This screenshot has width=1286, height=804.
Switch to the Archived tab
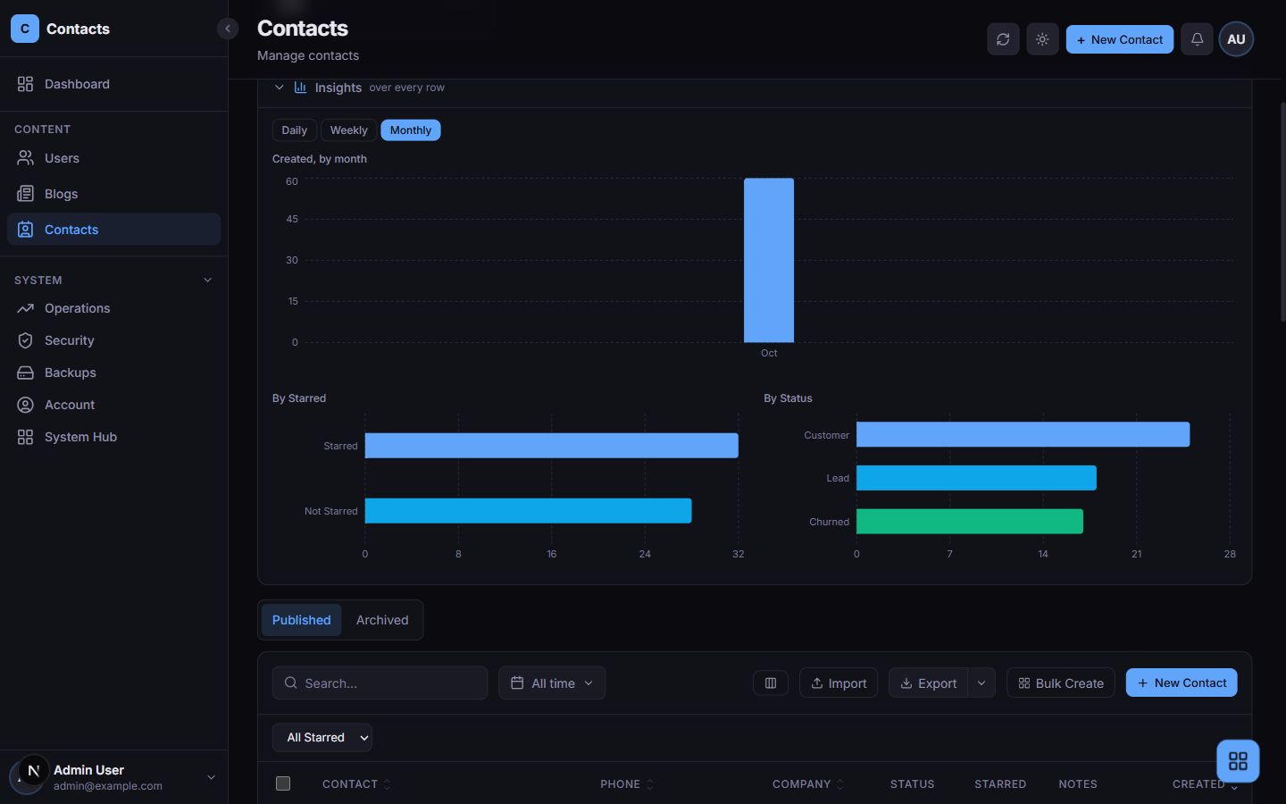tap(382, 620)
